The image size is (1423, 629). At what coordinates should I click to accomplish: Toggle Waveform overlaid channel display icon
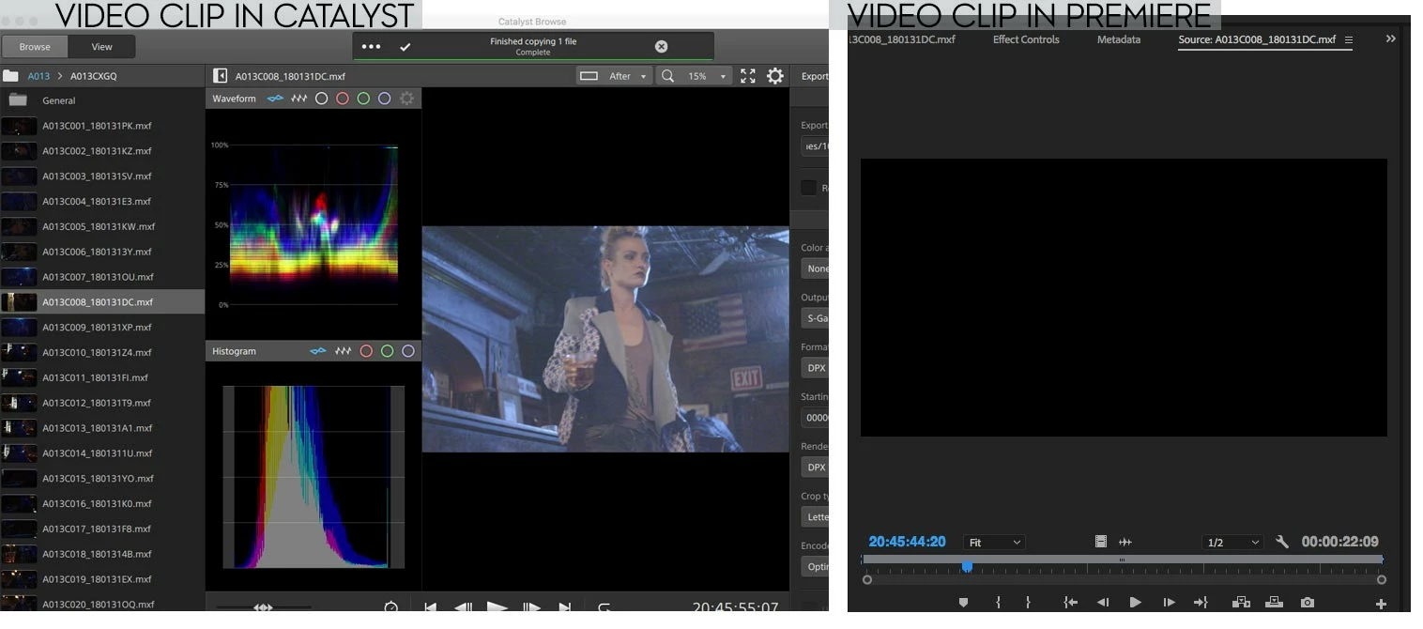point(275,99)
